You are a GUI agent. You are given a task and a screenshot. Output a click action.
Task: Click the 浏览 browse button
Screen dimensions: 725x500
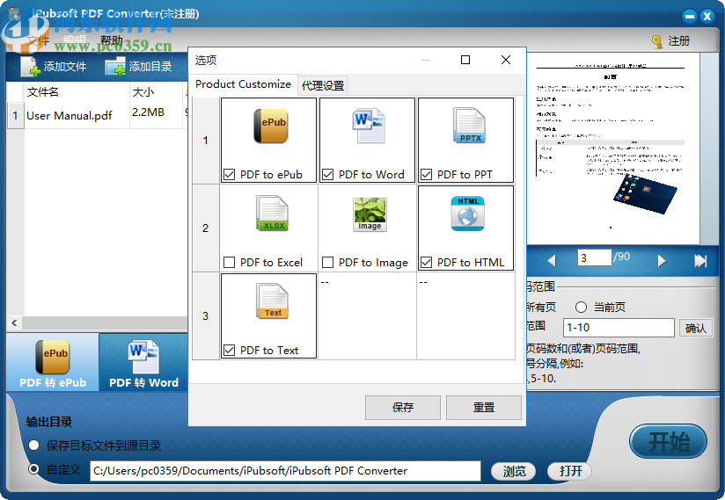[x=514, y=471]
